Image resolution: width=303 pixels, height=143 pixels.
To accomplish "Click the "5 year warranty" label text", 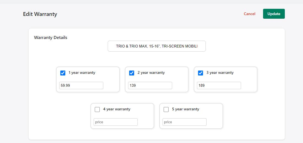I will point(185,109).
